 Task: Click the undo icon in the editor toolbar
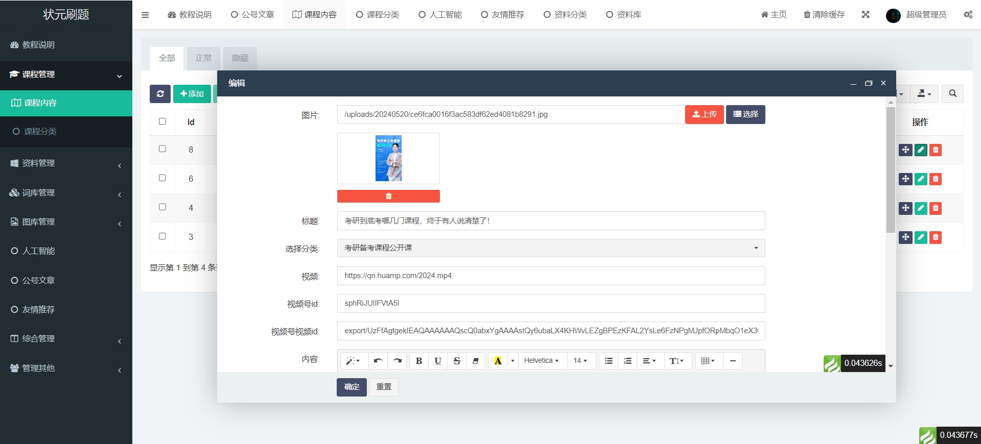tap(378, 361)
